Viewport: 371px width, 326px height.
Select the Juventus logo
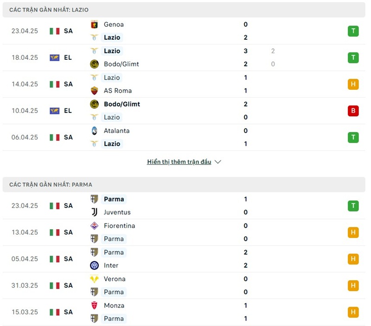(x=94, y=212)
